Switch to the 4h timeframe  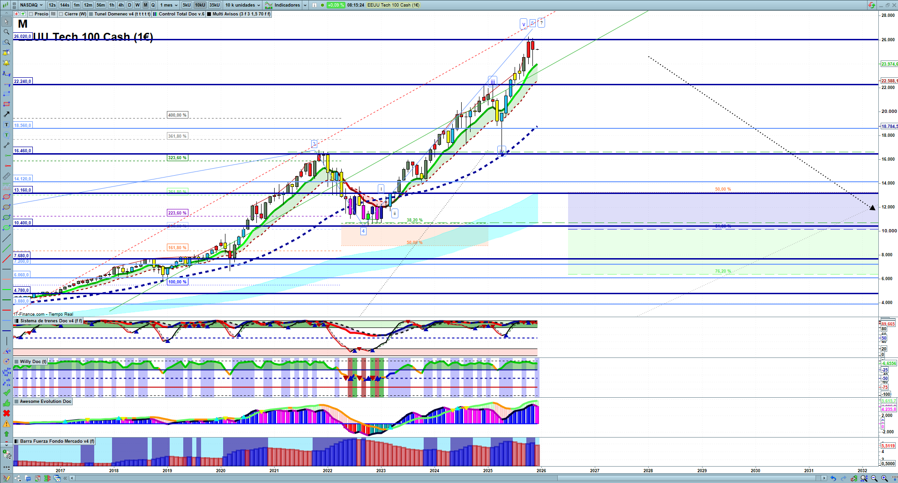[x=121, y=5]
